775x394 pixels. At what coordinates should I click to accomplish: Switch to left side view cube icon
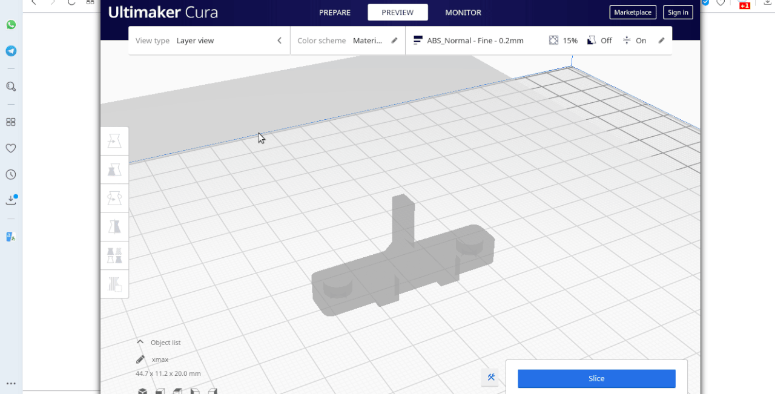pos(195,392)
